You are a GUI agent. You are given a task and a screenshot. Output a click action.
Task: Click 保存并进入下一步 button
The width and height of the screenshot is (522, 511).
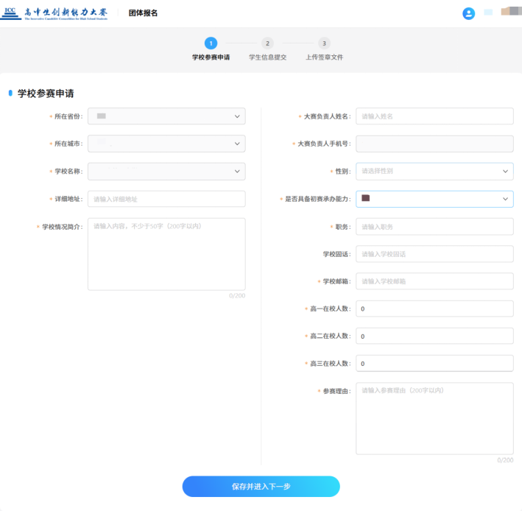tap(261, 487)
